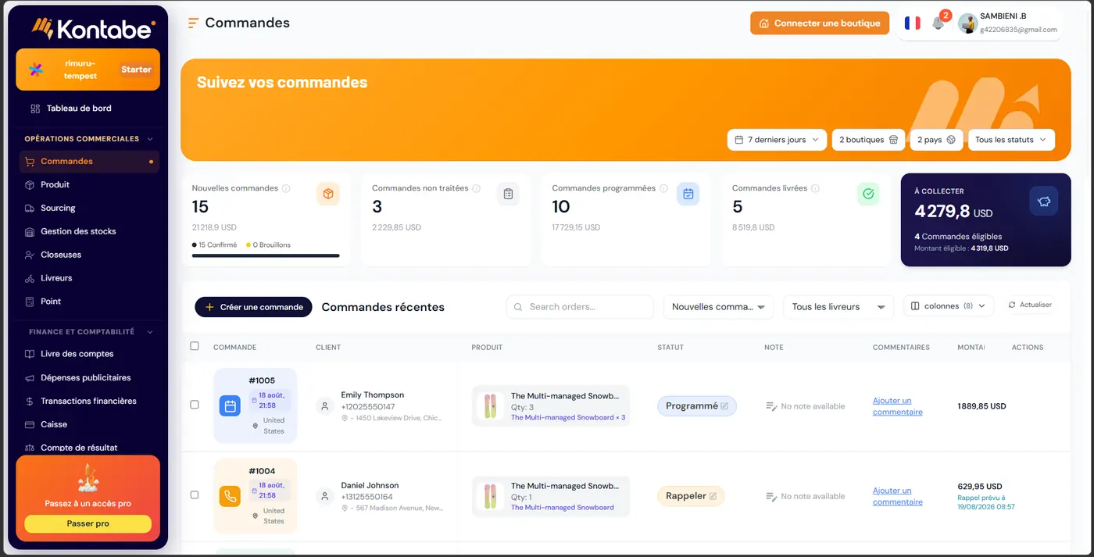Click the French flag language icon
Screen dimensions: 1094x557
click(912, 23)
